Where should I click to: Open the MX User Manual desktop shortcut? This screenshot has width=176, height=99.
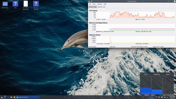click(x=36, y=5)
